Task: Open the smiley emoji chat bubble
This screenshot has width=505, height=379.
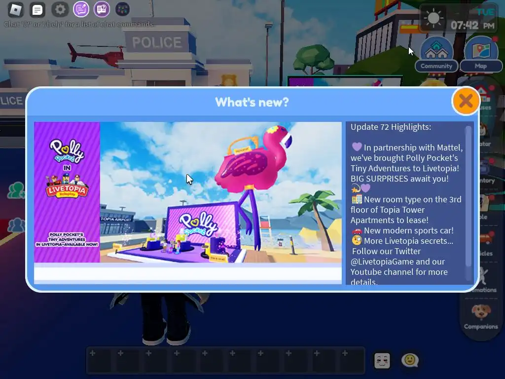Action: 410,360
